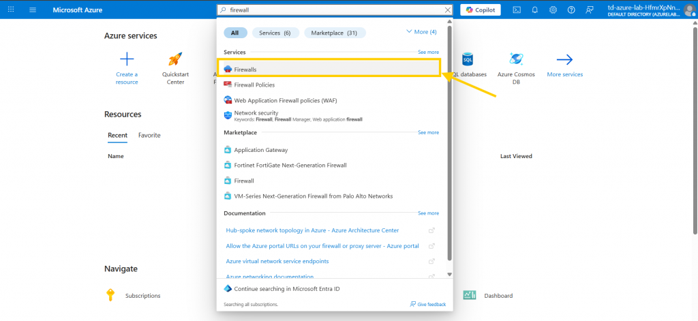Click the Create a resource plus icon
Viewport: 698px width, 321px height.
(127, 59)
